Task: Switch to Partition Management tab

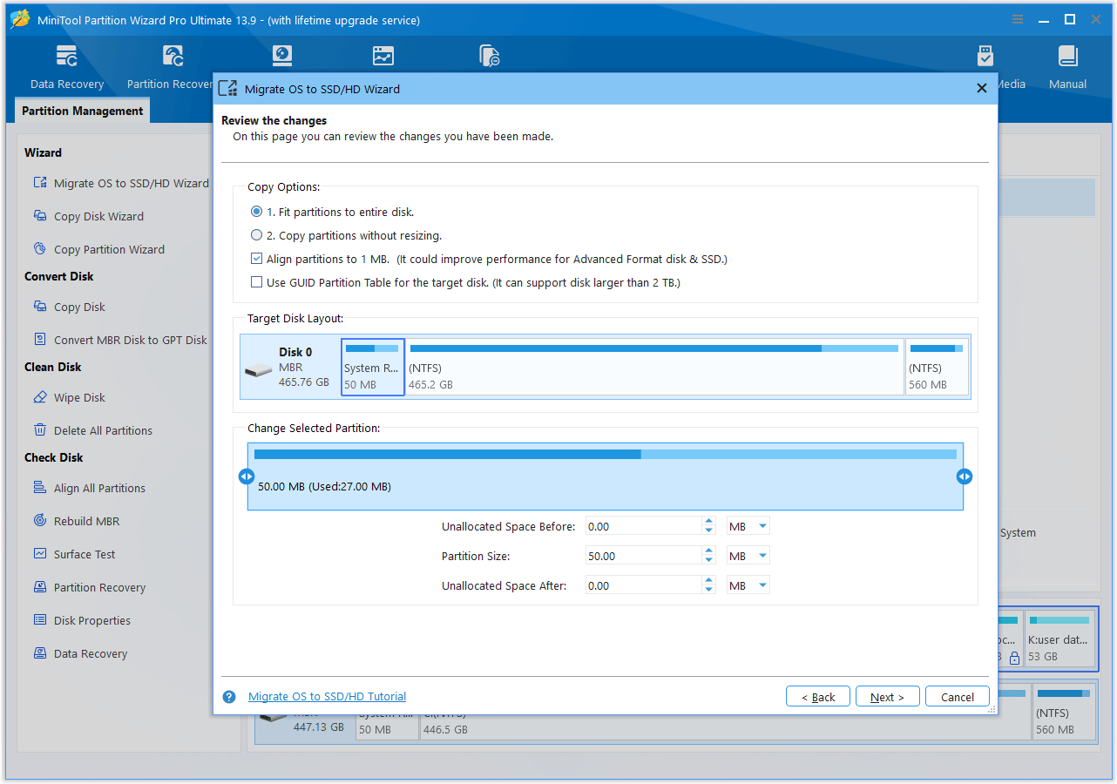Action: coord(83,111)
